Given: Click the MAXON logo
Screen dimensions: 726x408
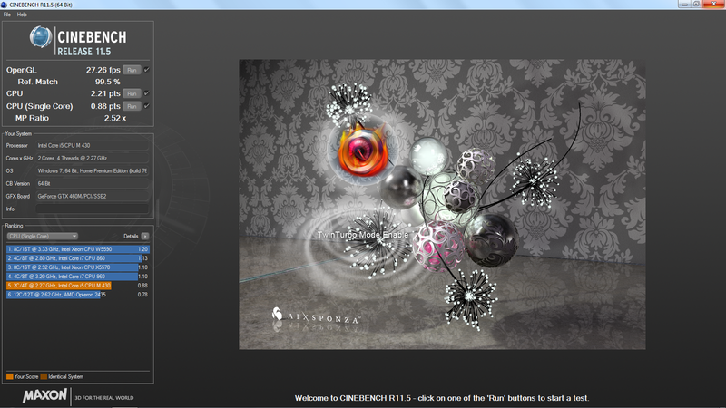Looking at the screenshot, I should point(44,396).
